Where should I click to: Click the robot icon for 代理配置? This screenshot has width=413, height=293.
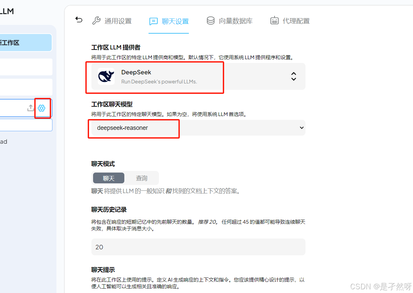275,21
